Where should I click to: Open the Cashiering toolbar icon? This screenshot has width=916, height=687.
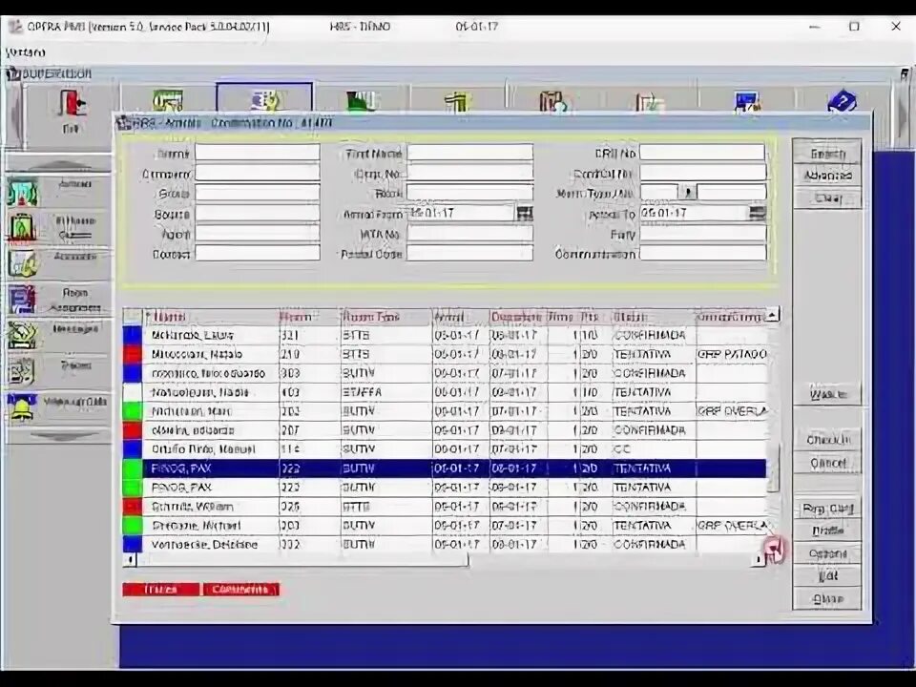[x=361, y=100]
